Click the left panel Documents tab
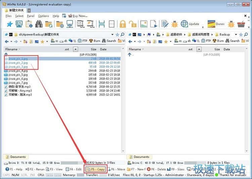Image resolution: width=252 pixels, height=179 pixels. [16, 157]
